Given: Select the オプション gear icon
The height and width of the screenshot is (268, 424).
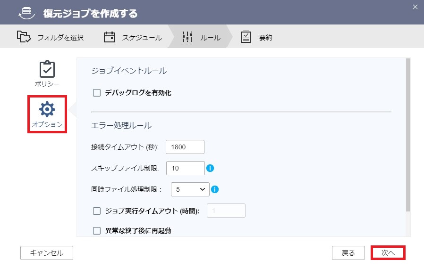Looking at the screenshot, I should tap(47, 110).
